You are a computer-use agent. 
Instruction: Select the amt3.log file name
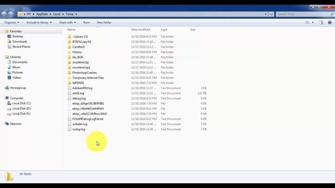78,93
